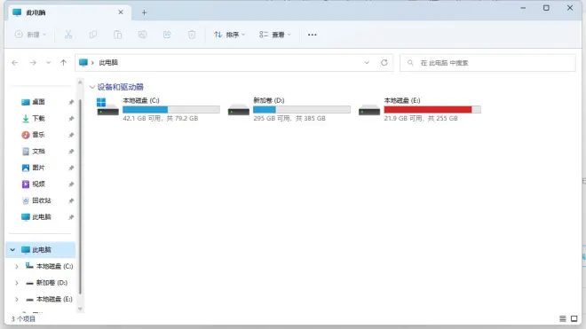The height and width of the screenshot is (329, 586).
Task: Collapse the 设备和驱动器 section
Action: [92, 87]
